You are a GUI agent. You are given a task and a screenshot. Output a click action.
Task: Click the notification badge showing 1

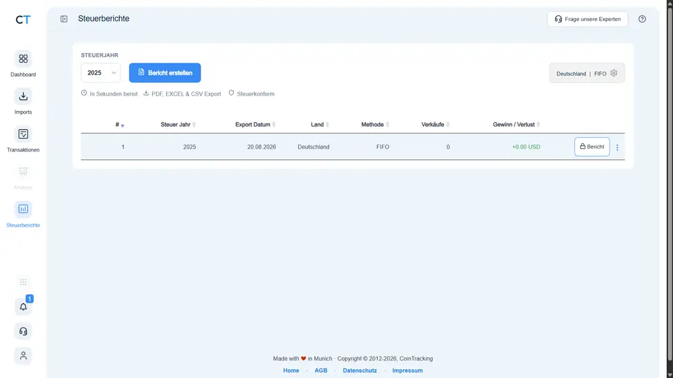pyautogui.click(x=30, y=299)
